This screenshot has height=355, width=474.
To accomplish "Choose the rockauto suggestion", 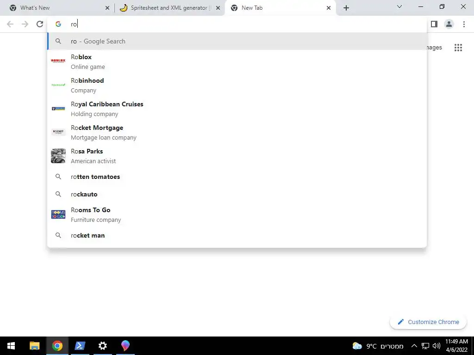I will coord(237,194).
